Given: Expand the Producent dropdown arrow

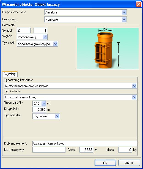Looking at the screenshot, I should point(124,20).
